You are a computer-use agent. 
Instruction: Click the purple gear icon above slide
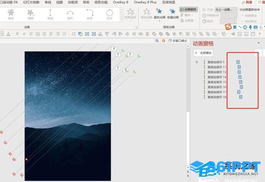point(157,41)
